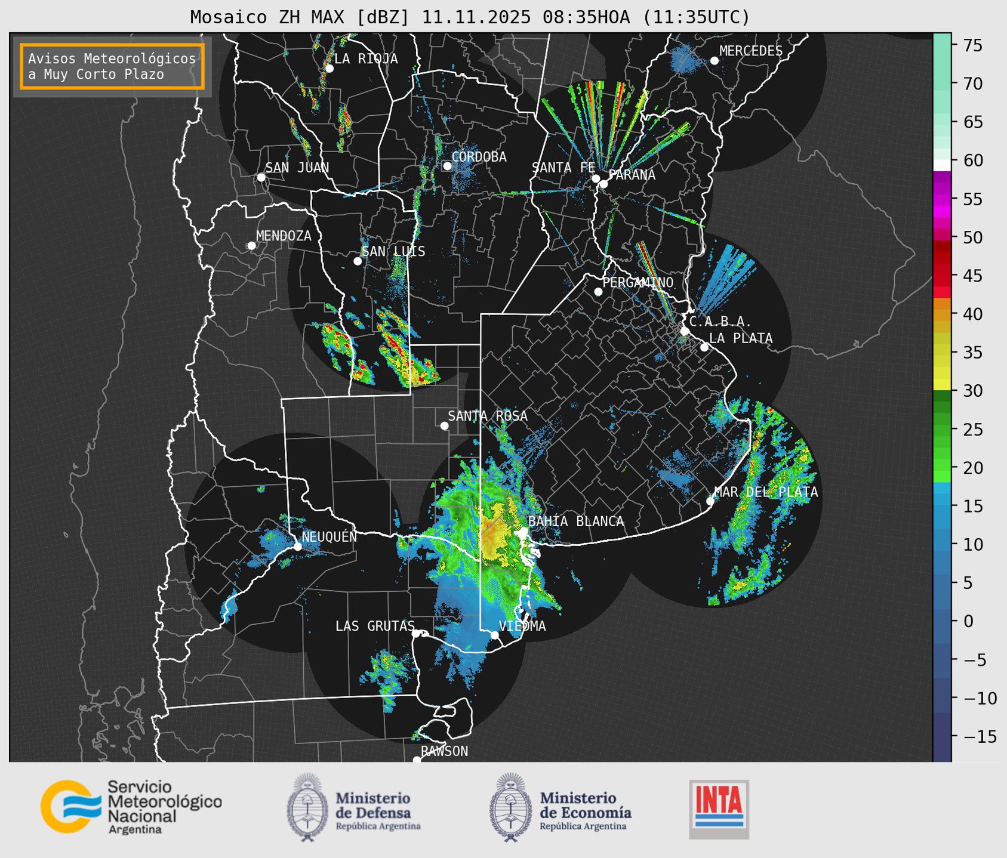Click the PARANÁ city marker dot
Screen dimensions: 1007x858
coord(603,184)
